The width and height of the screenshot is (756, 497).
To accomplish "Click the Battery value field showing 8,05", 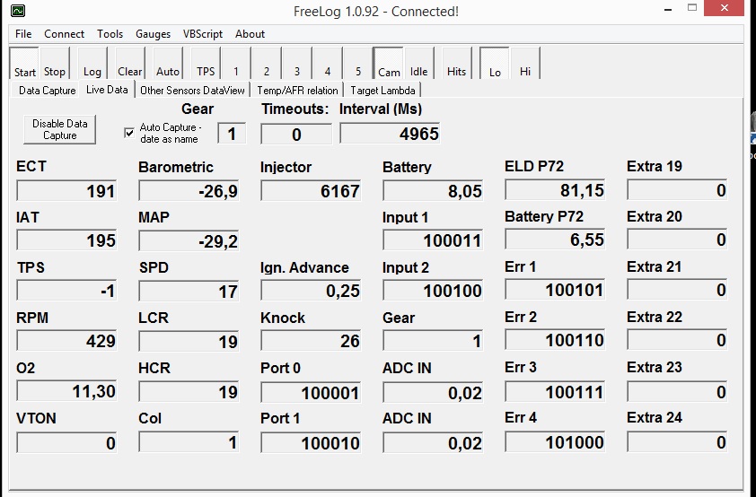I will pyautogui.click(x=433, y=191).
